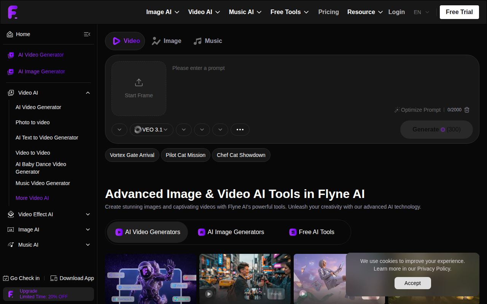
Task: Select the Chef Cat Showdown preset
Action: pyautogui.click(x=241, y=155)
